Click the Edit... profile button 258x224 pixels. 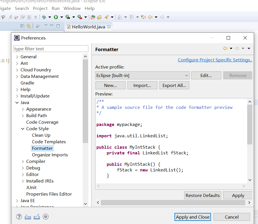(206, 76)
